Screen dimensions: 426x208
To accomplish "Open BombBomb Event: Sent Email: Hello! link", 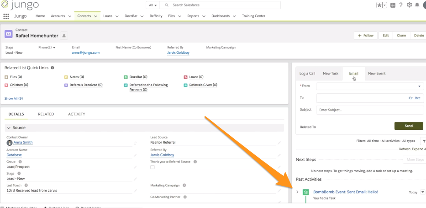I will 346,192.
